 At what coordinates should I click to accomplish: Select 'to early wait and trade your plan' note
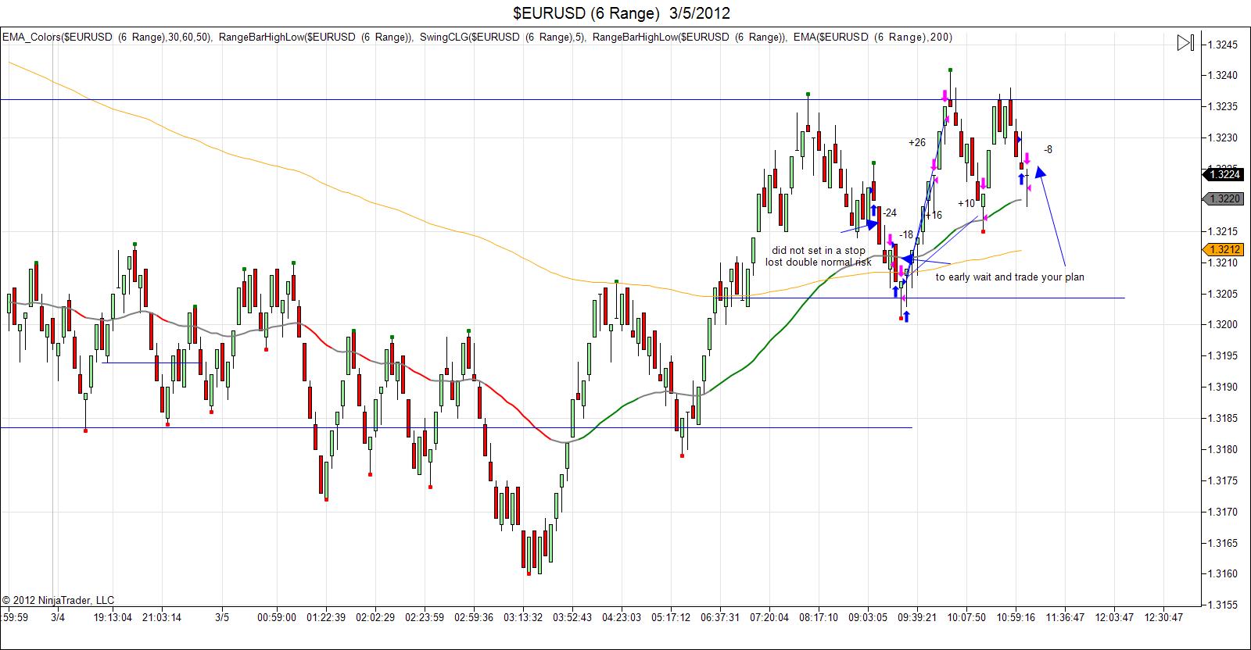(1010, 277)
